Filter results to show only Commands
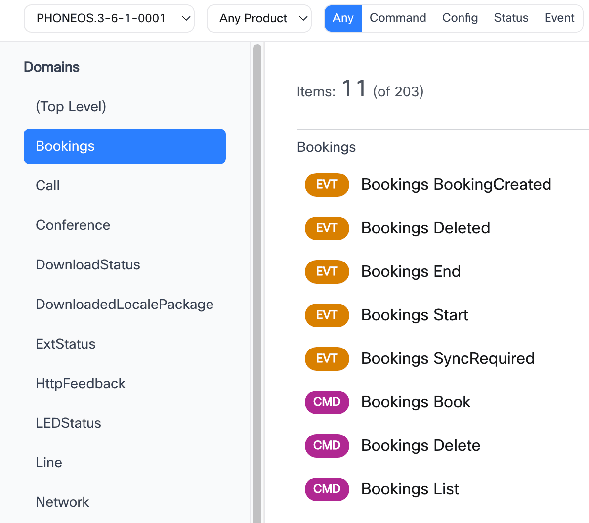This screenshot has width=589, height=523. pos(398,18)
